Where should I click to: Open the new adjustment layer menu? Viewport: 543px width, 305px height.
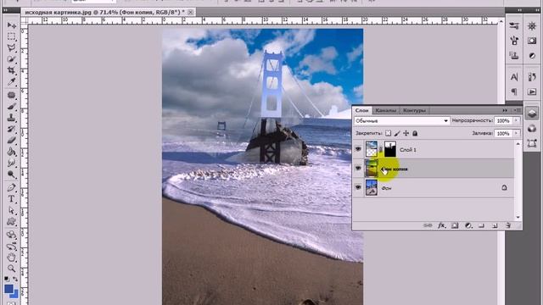(x=468, y=225)
